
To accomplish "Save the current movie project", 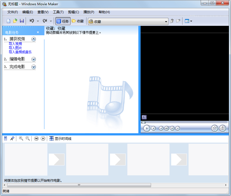I will 22,21.
